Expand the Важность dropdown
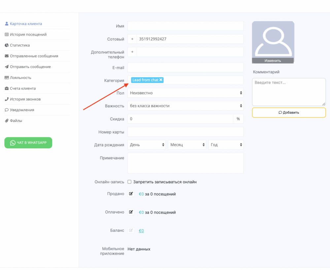 coord(185,106)
